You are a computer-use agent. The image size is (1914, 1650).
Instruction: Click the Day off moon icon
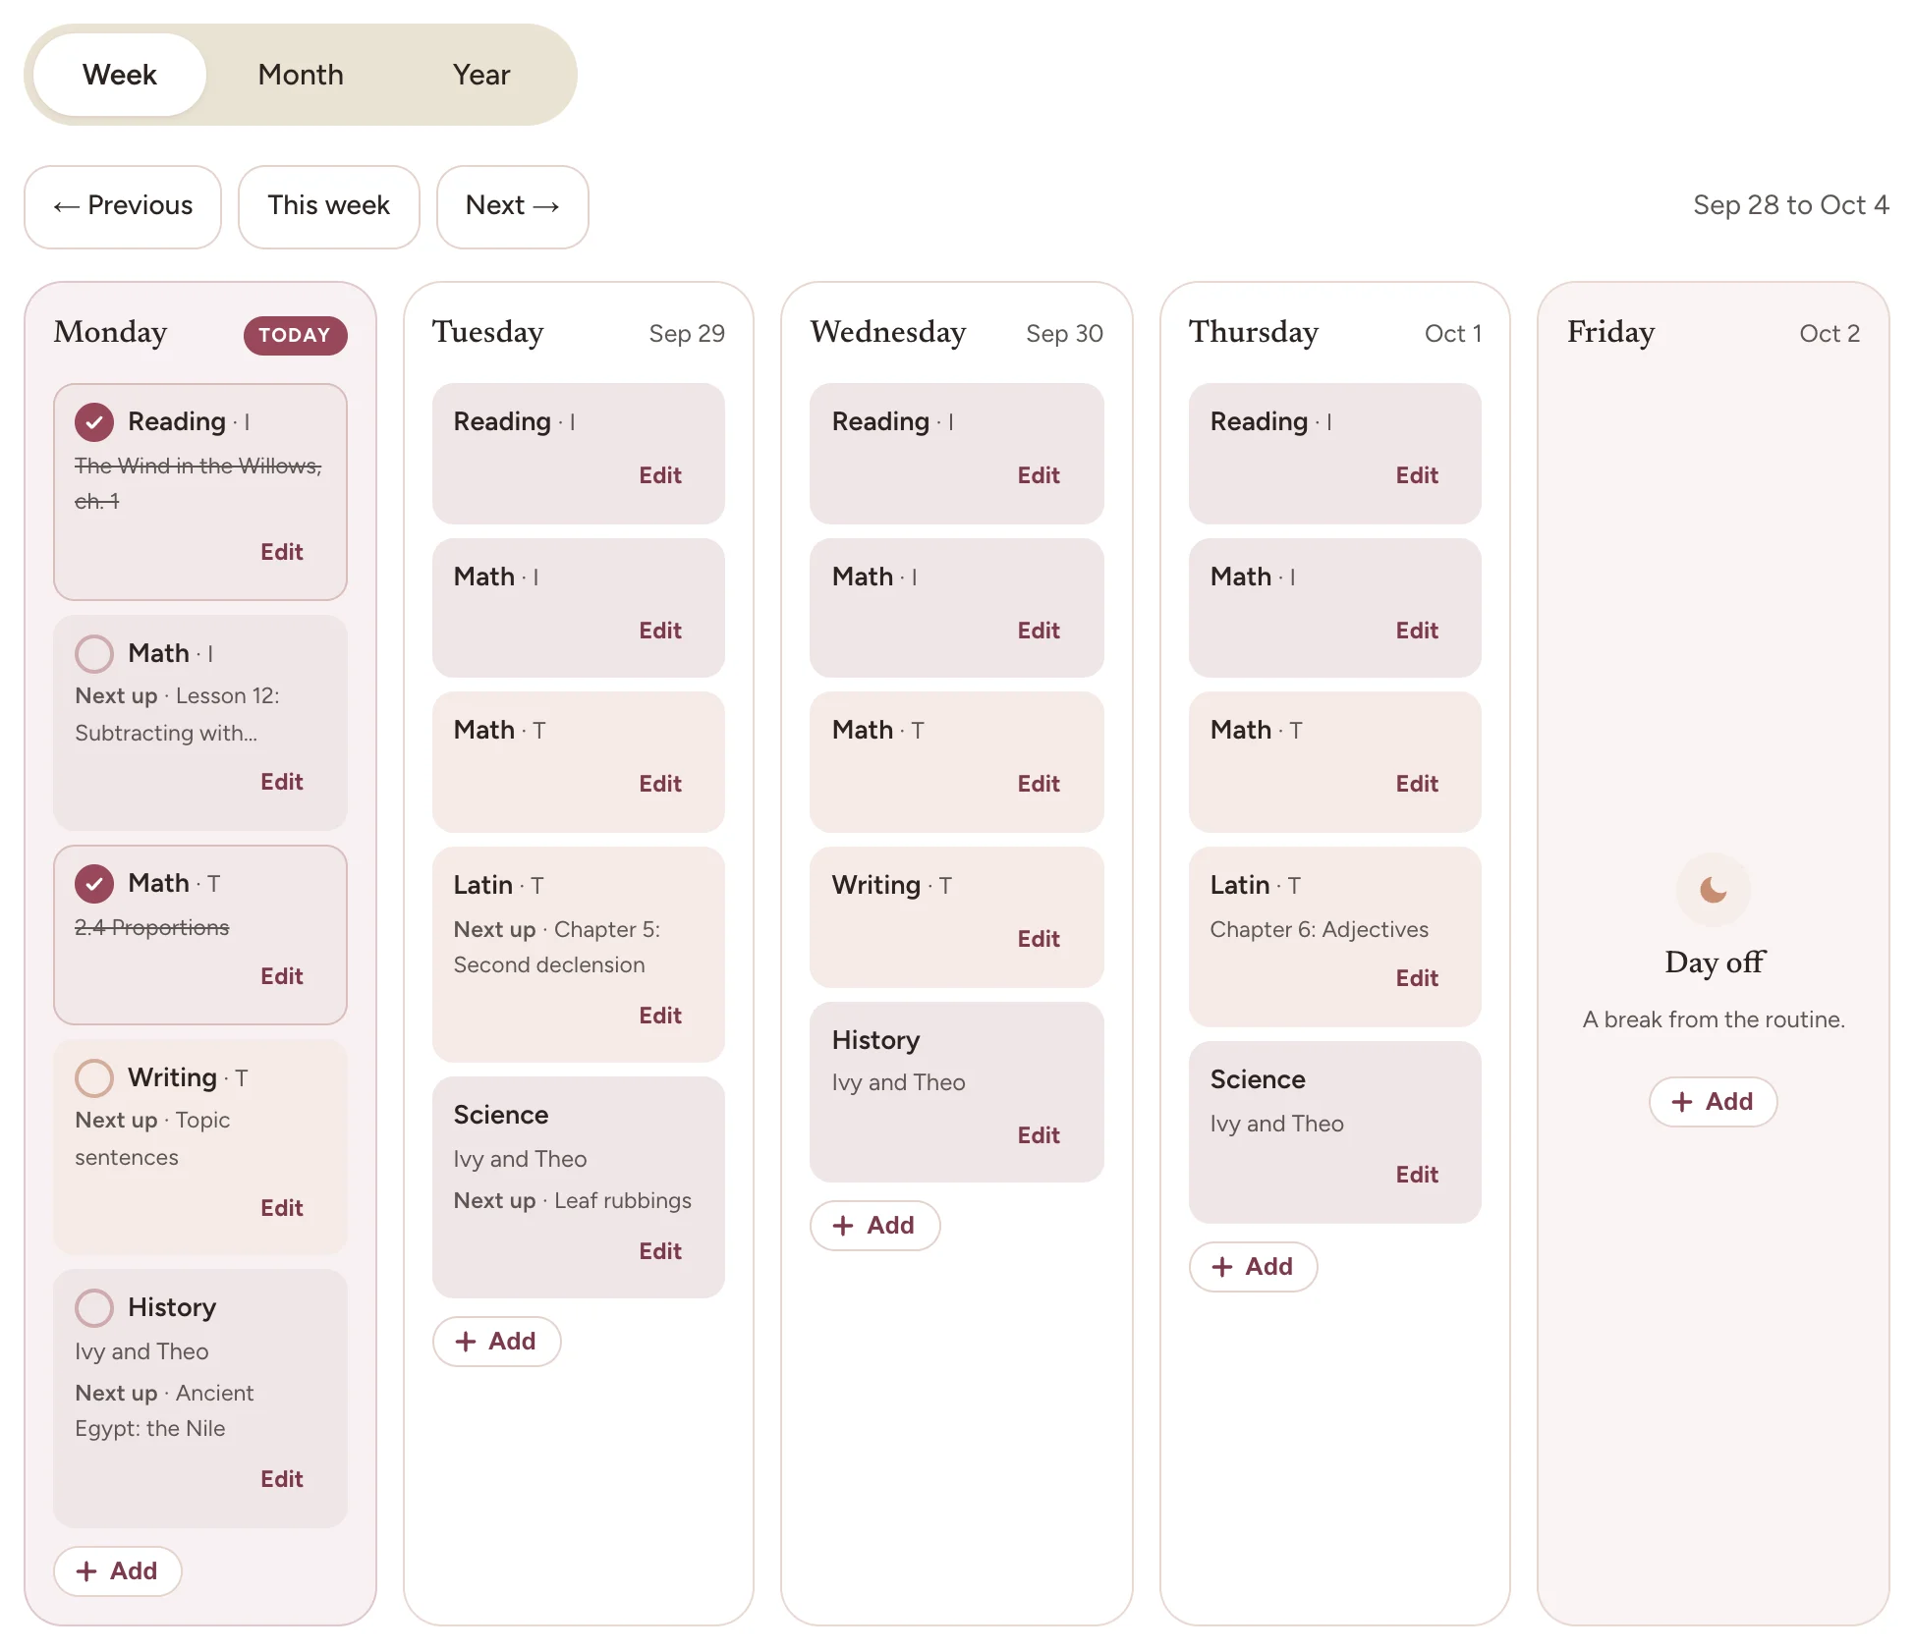[1714, 890]
